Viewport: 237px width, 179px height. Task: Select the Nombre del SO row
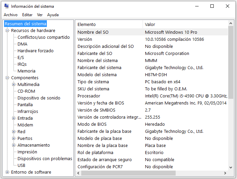(x=152, y=32)
